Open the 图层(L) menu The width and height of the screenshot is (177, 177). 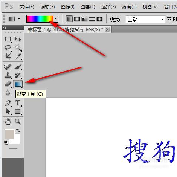[88, 6]
